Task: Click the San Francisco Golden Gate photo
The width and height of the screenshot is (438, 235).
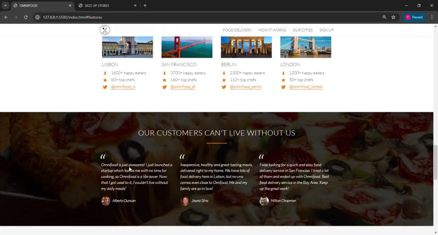Action: 187,47
